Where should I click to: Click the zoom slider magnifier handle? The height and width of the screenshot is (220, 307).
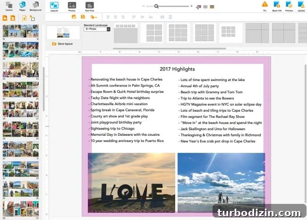point(156,6)
